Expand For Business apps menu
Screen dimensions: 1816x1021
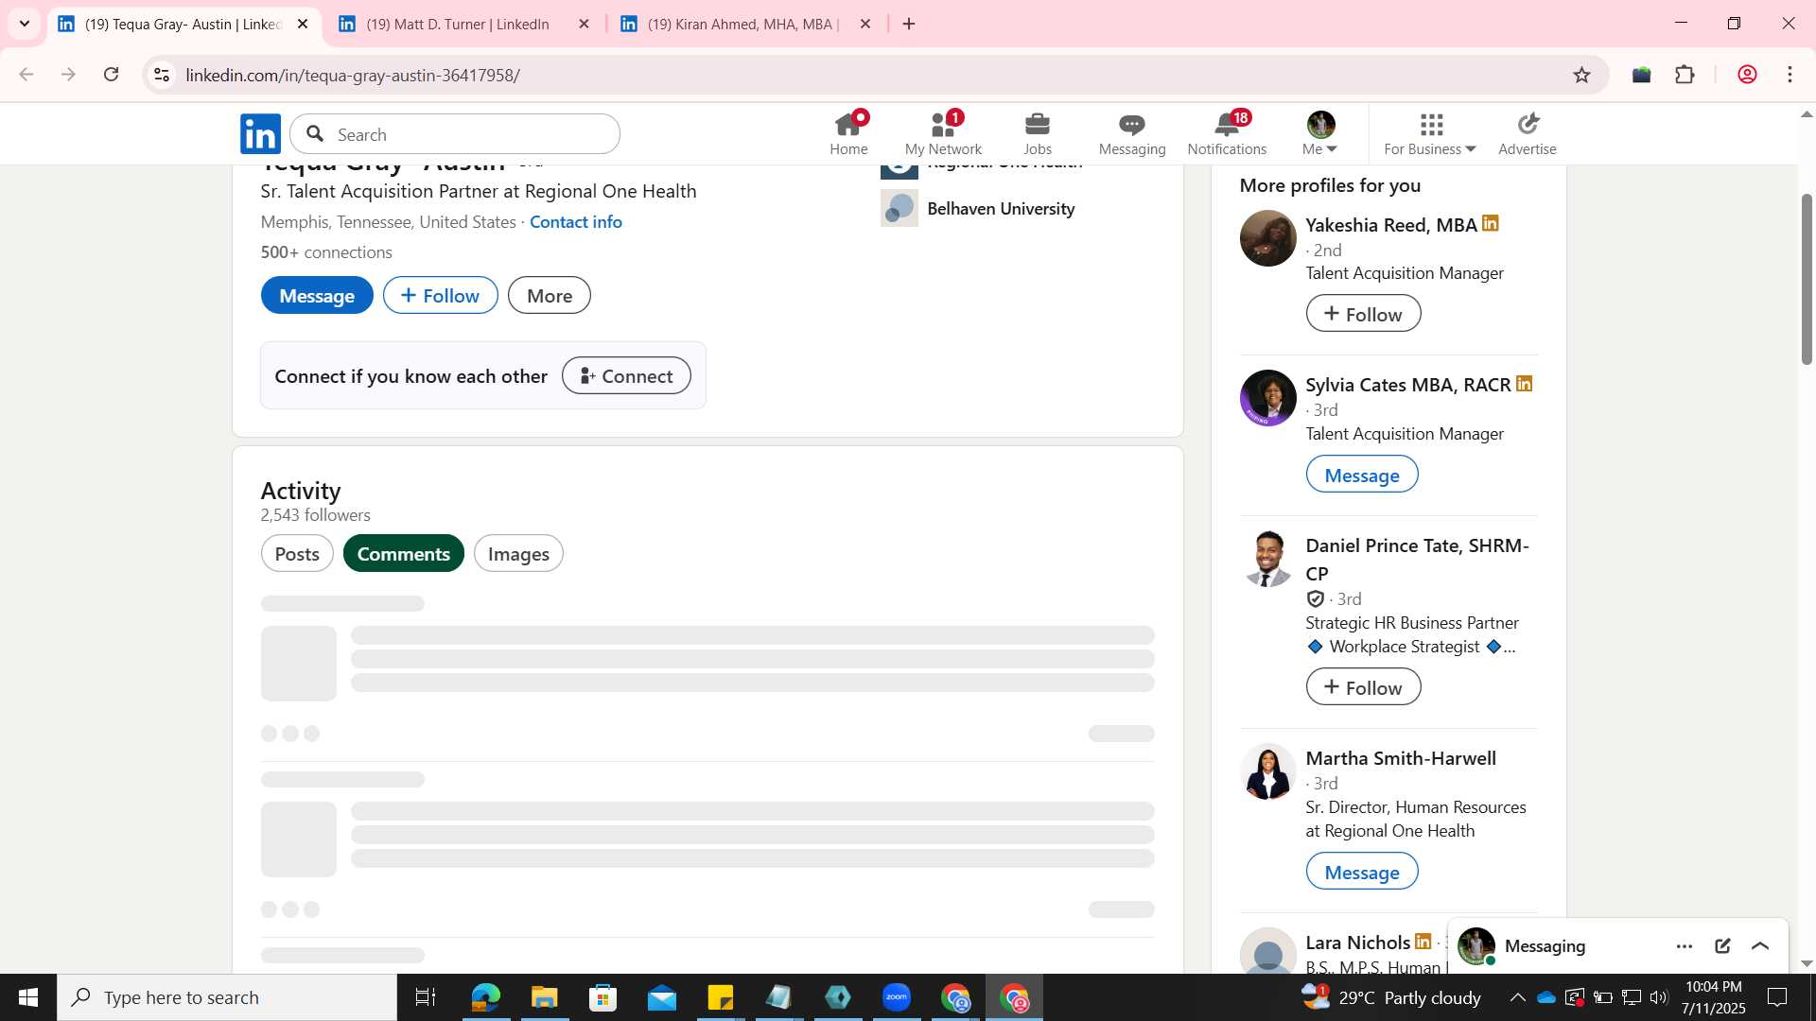click(x=1429, y=133)
